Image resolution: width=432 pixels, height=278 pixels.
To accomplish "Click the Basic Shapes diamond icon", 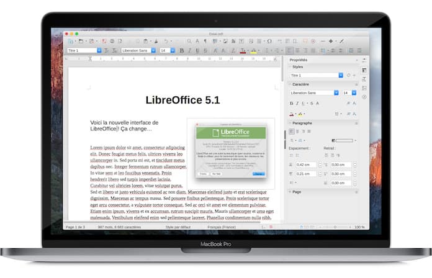I will (x=331, y=42).
